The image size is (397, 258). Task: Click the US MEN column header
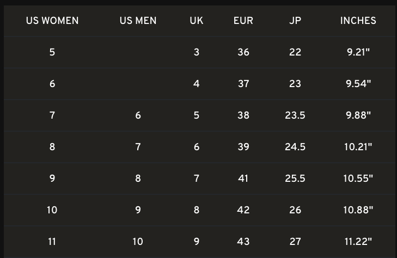pyautogui.click(x=138, y=21)
